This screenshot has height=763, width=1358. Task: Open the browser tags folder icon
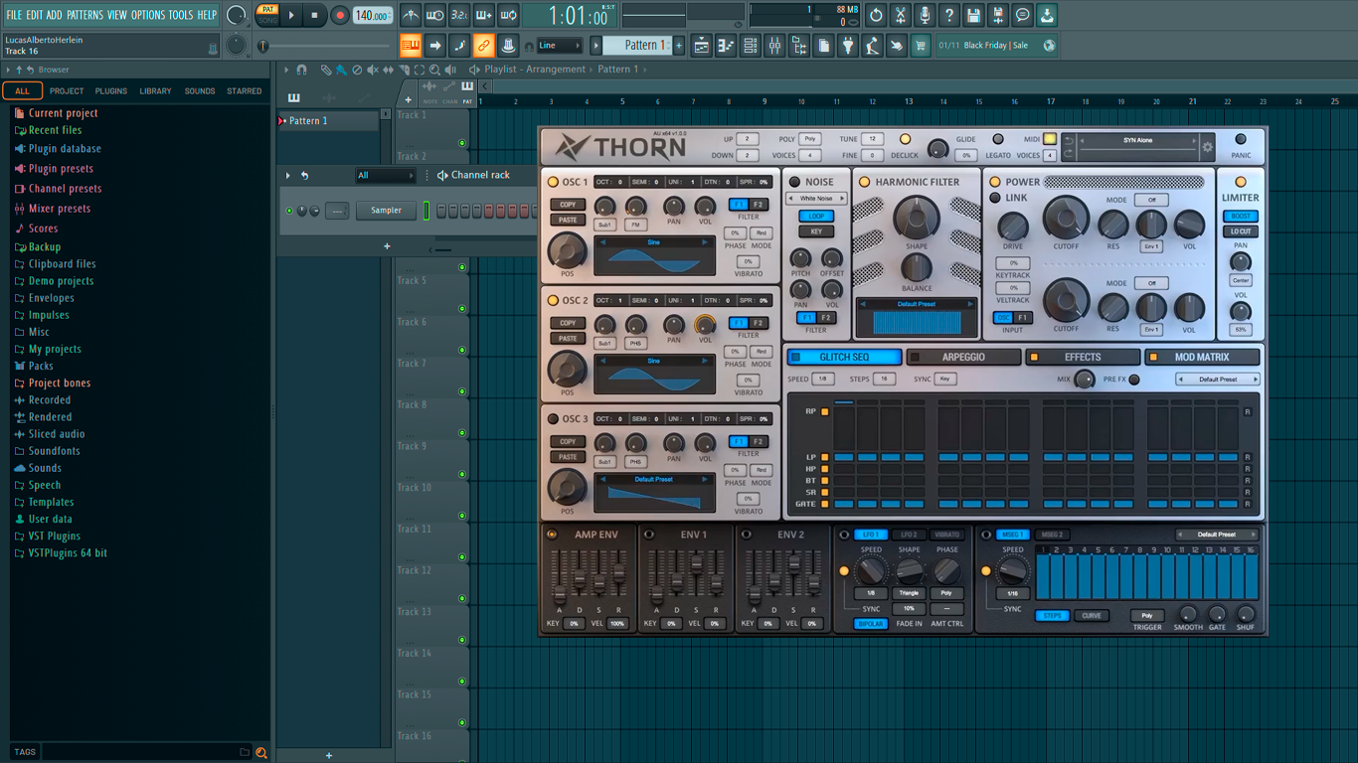click(245, 752)
